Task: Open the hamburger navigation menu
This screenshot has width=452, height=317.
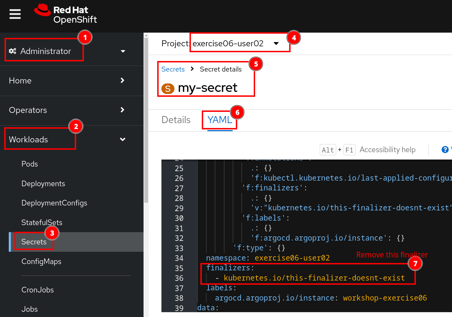Action: (15, 14)
